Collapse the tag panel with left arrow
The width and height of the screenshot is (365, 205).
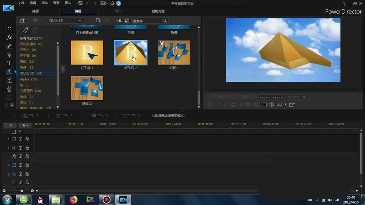(x=63, y=69)
